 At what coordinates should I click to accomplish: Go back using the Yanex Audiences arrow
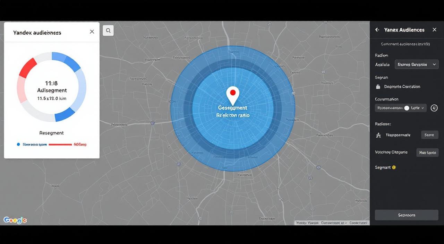point(377,30)
